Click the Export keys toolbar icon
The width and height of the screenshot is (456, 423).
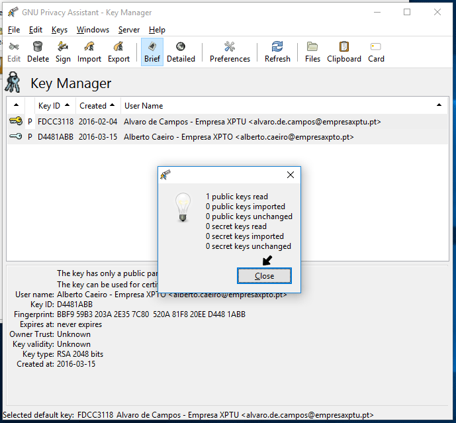click(x=118, y=52)
